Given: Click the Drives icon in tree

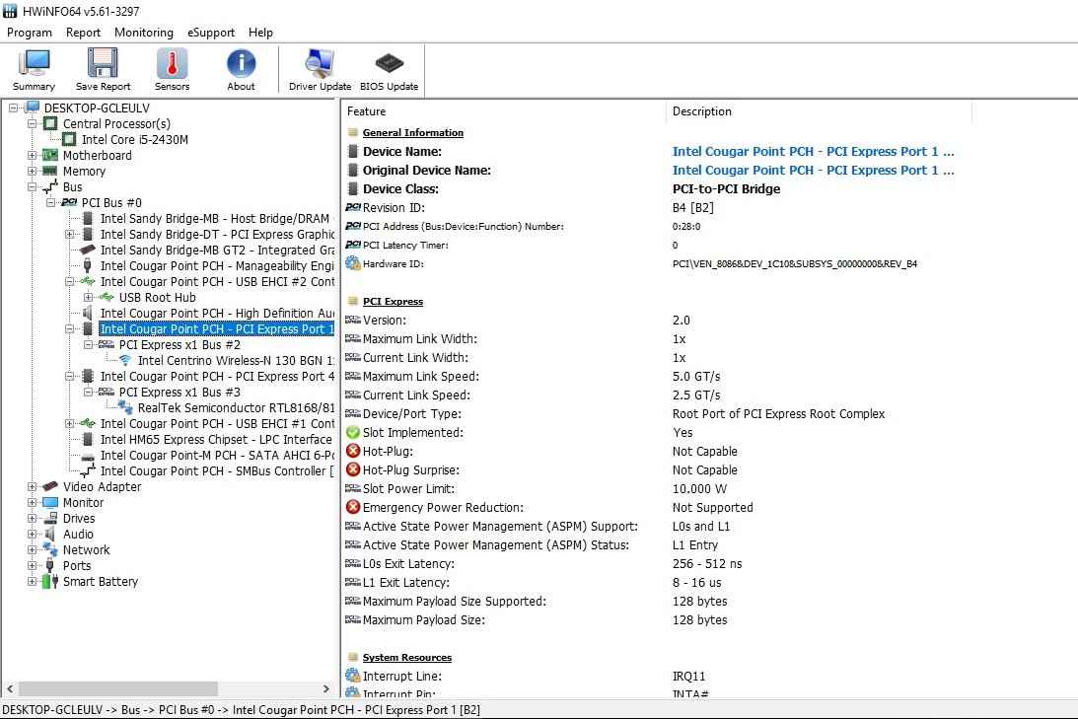Looking at the screenshot, I should tap(50, 518).
